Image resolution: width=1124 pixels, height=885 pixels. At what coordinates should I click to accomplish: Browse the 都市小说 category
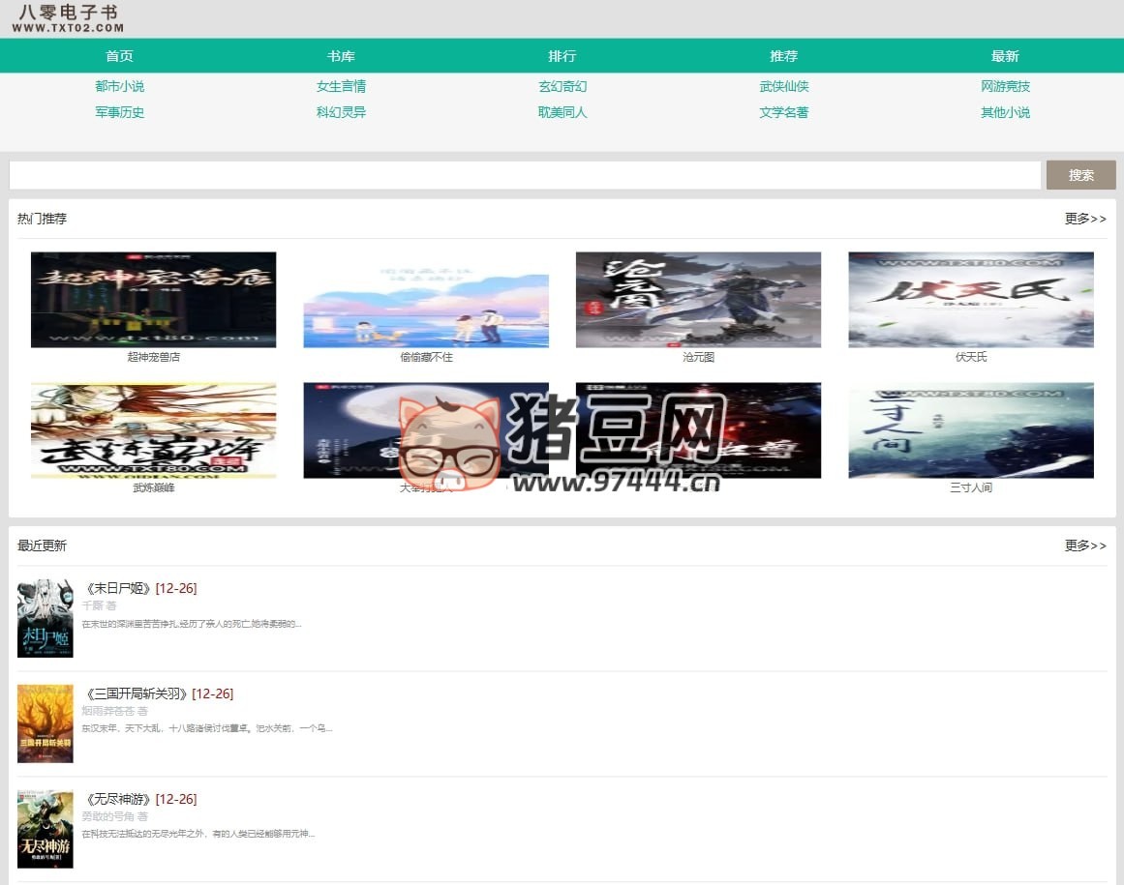[x=119, y=86]
